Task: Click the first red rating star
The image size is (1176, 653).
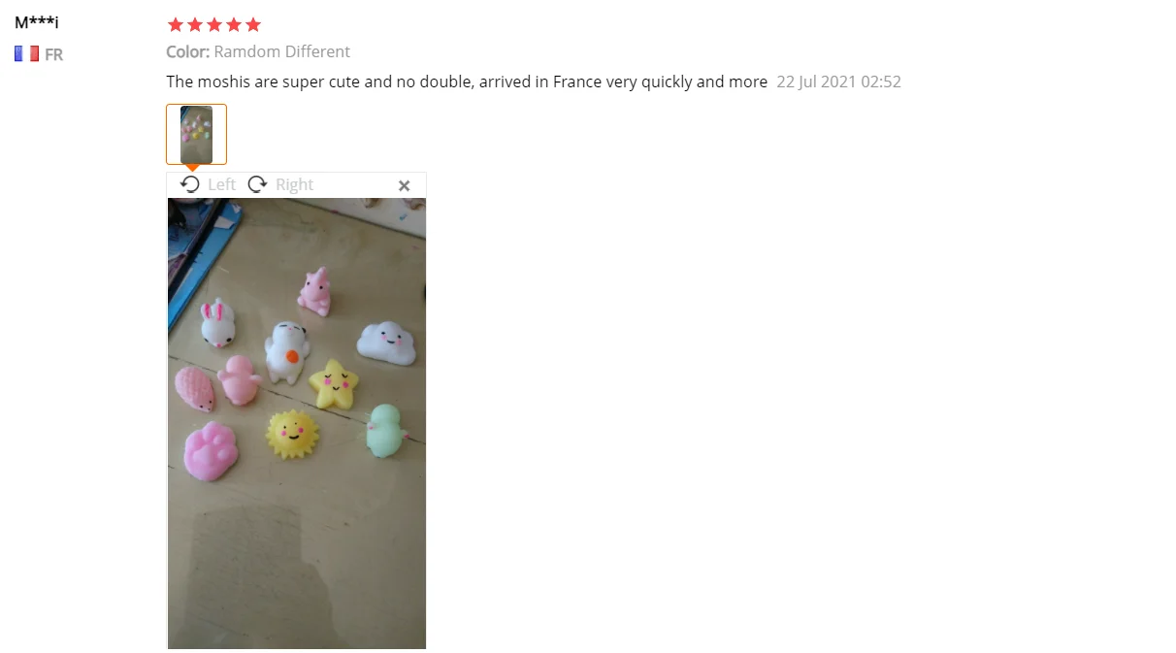Action: coord(176,24)
